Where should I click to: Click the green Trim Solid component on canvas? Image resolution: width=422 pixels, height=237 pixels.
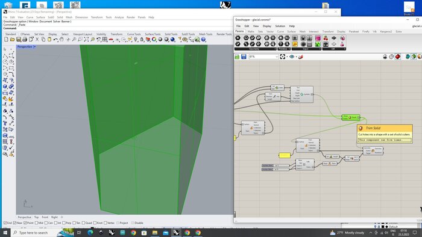click(x=350, y=117)
